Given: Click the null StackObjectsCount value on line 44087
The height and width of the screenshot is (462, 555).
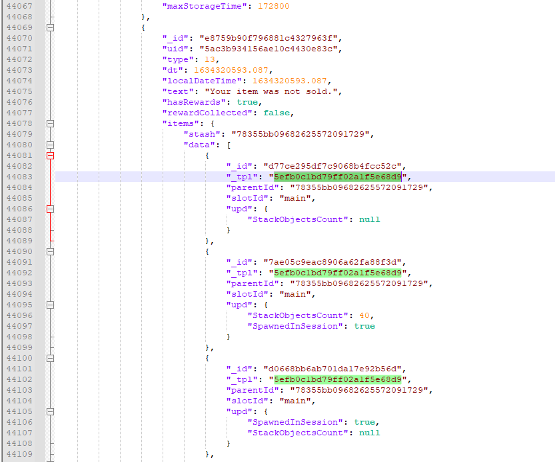Looking at the screenshot, I should click(370, 219).
